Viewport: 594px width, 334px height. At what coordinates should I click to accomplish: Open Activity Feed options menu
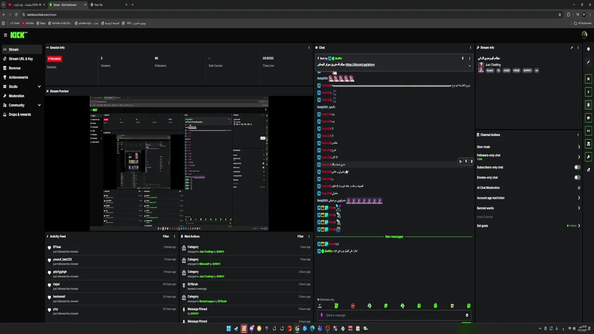pyautogui.click(x=174, y=236)
